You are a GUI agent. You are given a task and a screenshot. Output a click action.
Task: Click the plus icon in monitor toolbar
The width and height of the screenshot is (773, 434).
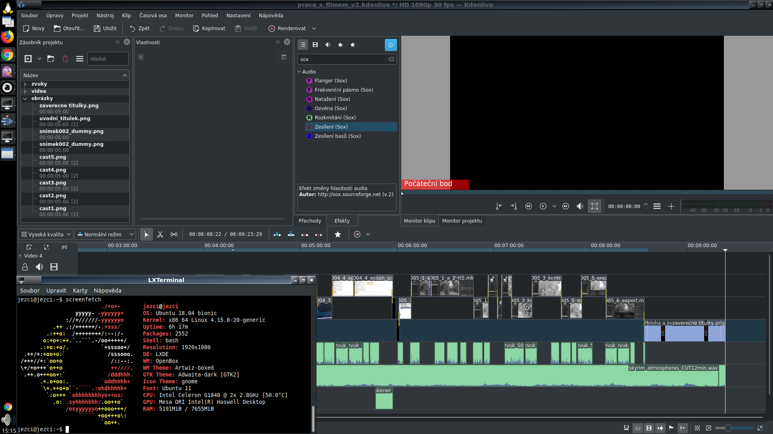point(671,206)
